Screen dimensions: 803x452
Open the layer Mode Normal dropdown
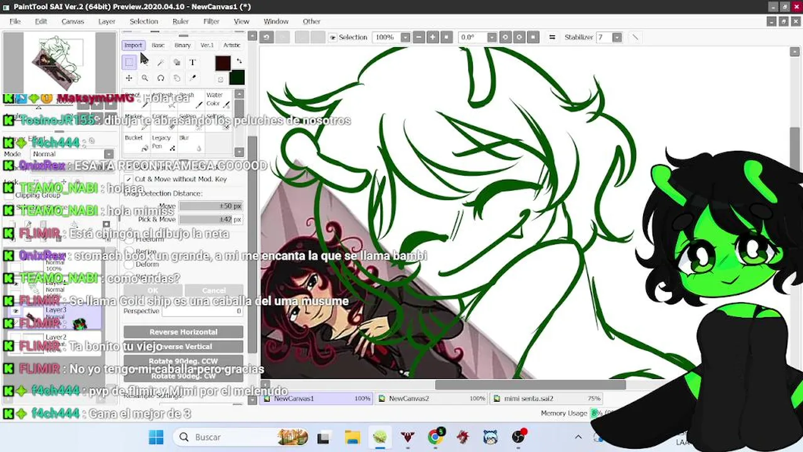tap(73, 154)
